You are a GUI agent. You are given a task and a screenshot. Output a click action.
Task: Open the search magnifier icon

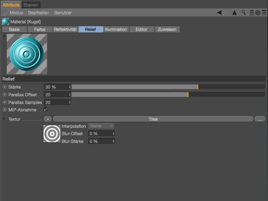pos(244,12)
